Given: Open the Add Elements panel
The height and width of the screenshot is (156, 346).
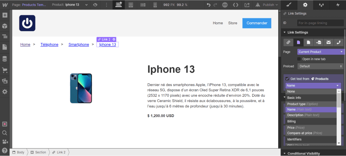Looking at the screenshot, I should 5,15.
